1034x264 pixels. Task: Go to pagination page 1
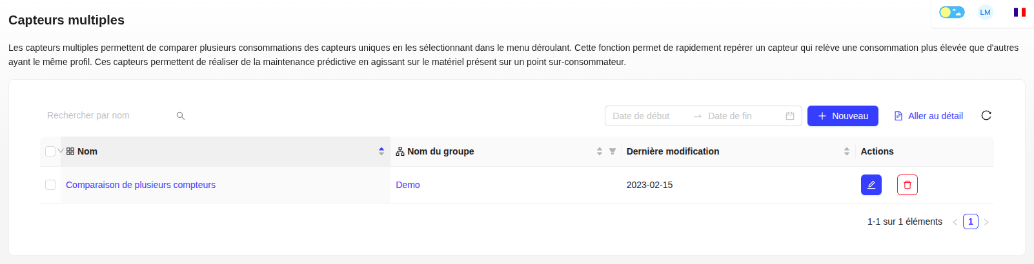point(970,222)
